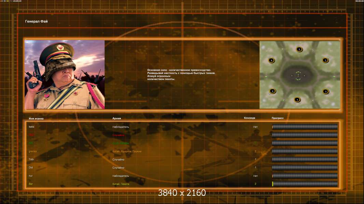Click start position marker 5 on the minimap
This screenshot has height=204, width=364.
click(299, 49)
